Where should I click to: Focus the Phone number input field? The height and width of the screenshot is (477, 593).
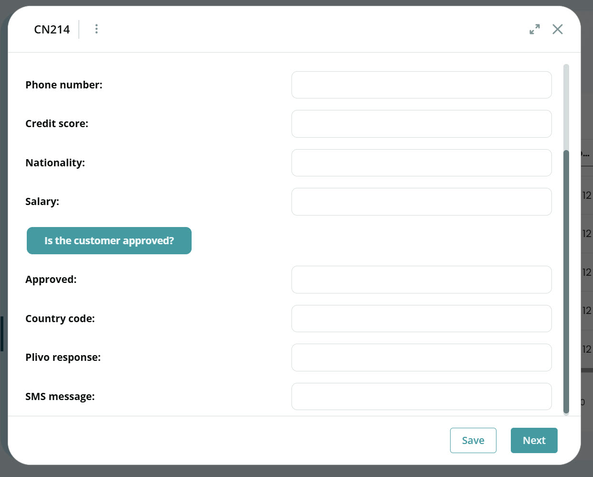coord(421,85)
